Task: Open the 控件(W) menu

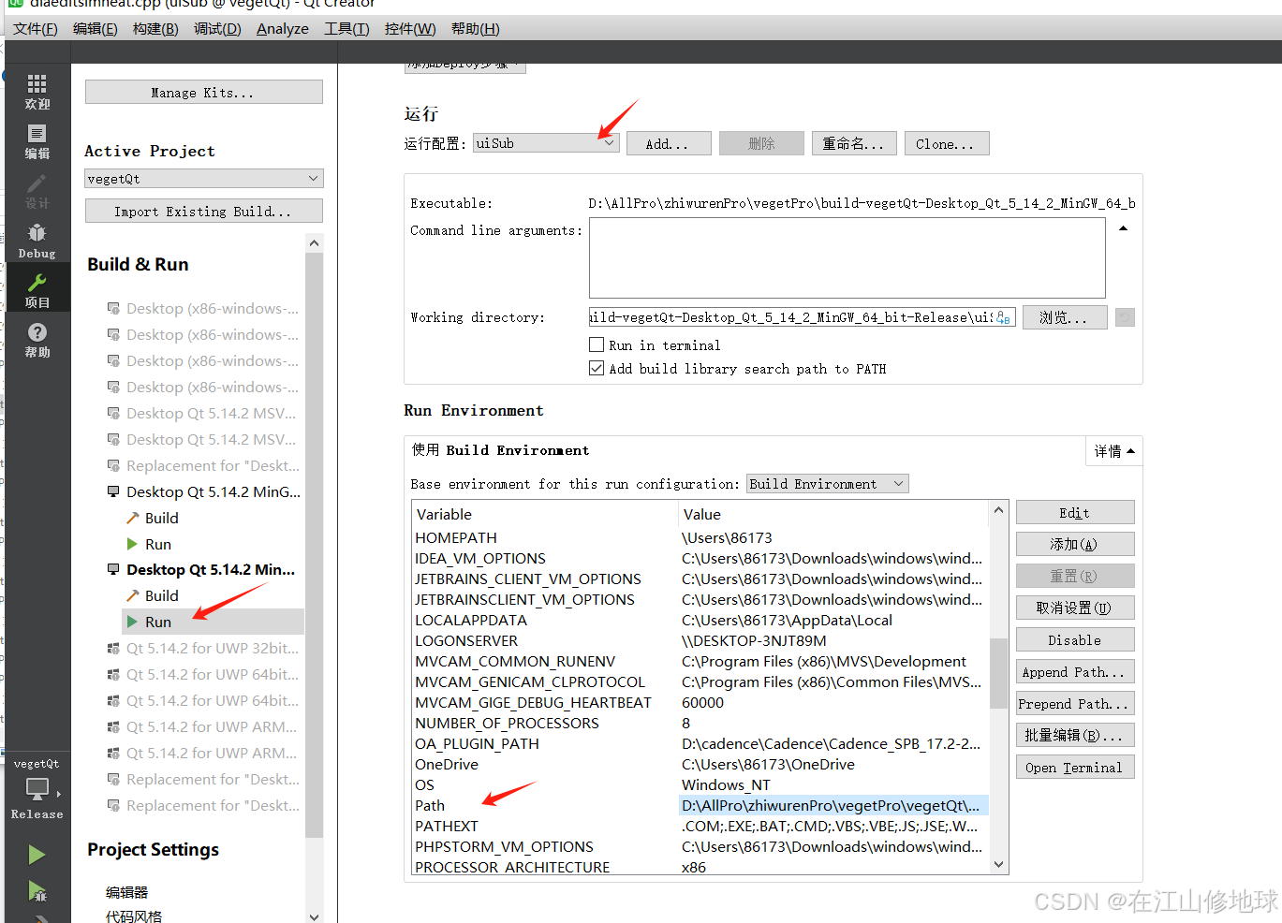Action: (410, 28)
